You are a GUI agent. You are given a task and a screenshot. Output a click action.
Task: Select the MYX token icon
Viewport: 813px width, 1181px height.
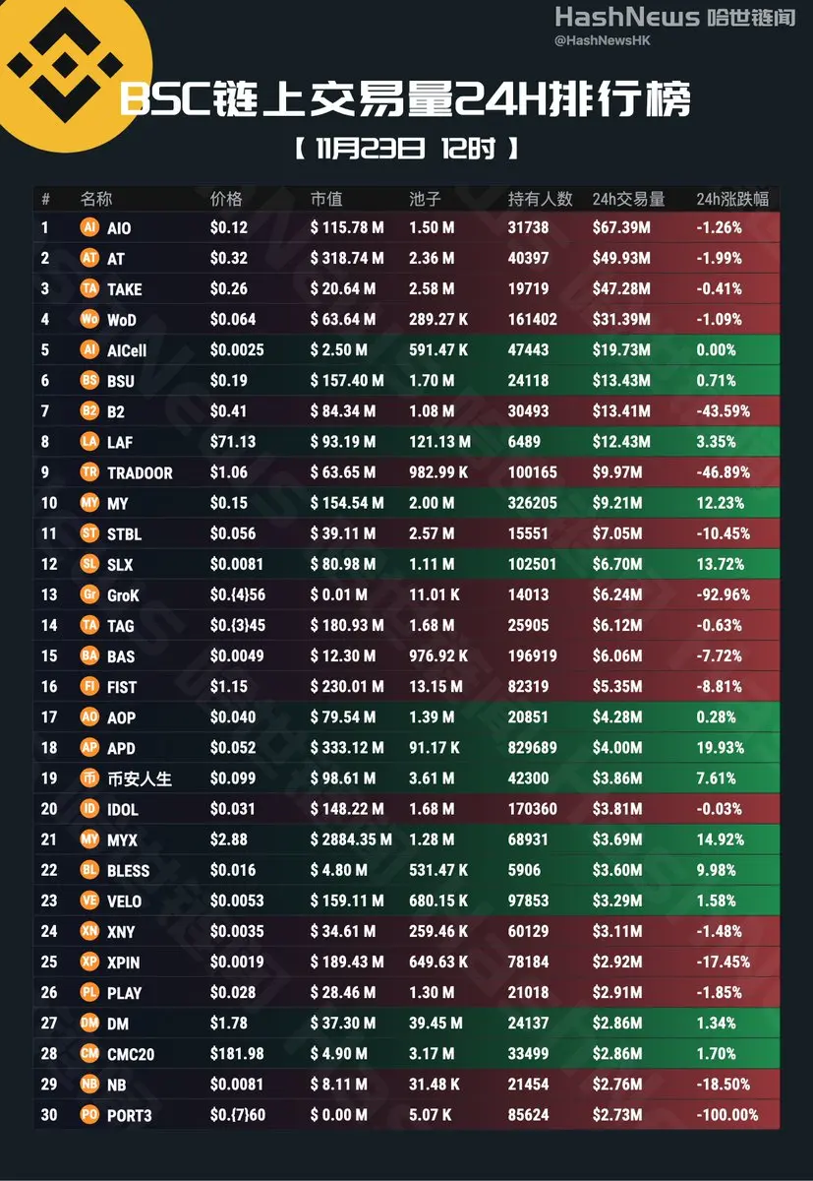89,839
